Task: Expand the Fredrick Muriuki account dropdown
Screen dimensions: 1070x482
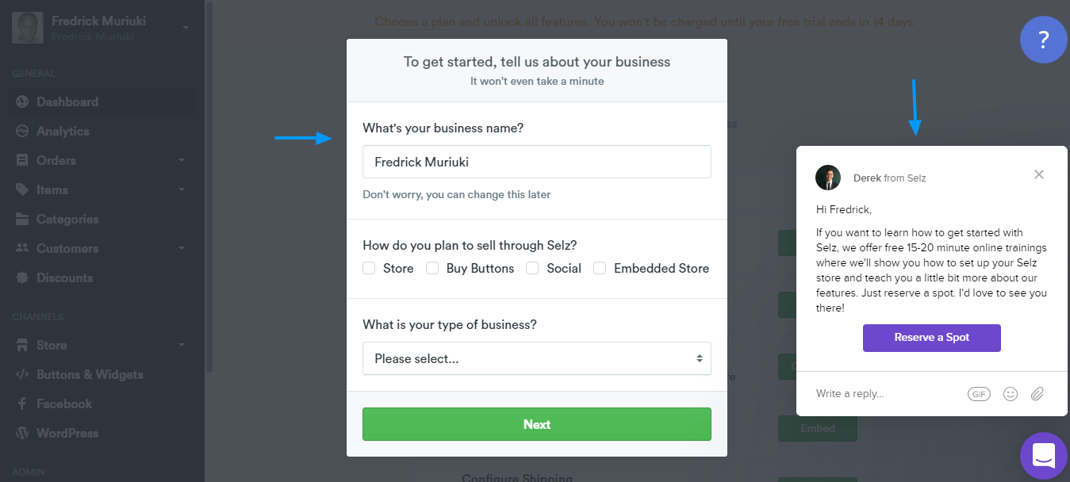Action: pyautogui.click(x=186, y=28)
